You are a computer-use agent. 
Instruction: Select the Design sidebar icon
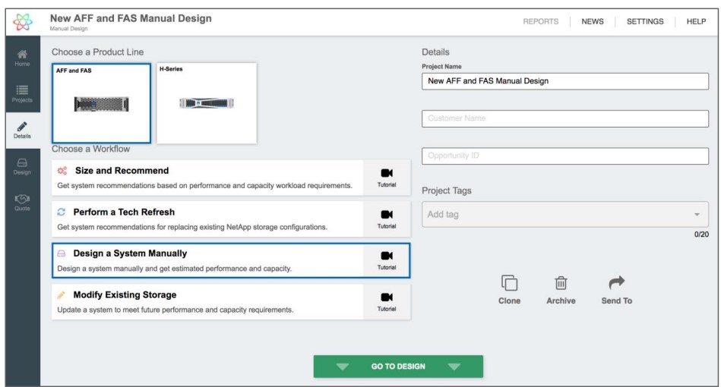pos(22,166)
